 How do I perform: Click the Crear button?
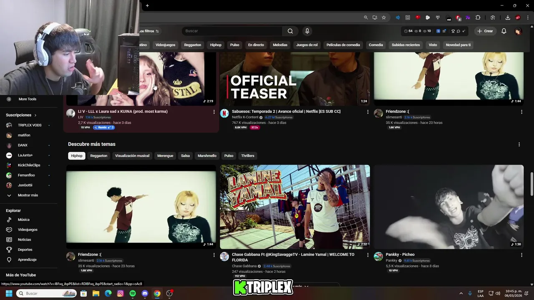485,31
